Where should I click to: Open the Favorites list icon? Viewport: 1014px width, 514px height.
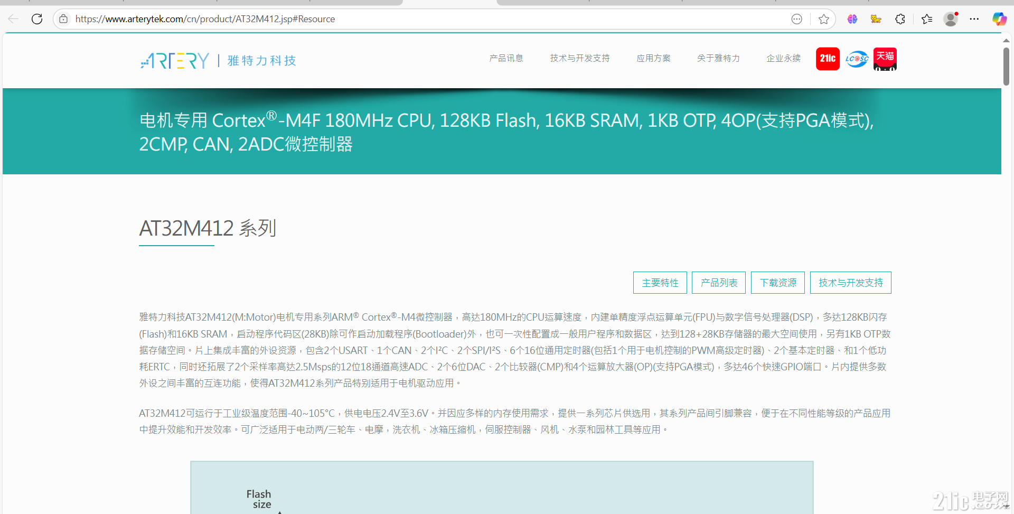point(927,19)
